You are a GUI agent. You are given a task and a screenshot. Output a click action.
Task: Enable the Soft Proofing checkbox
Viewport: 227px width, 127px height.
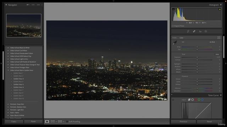pos(67,122)
